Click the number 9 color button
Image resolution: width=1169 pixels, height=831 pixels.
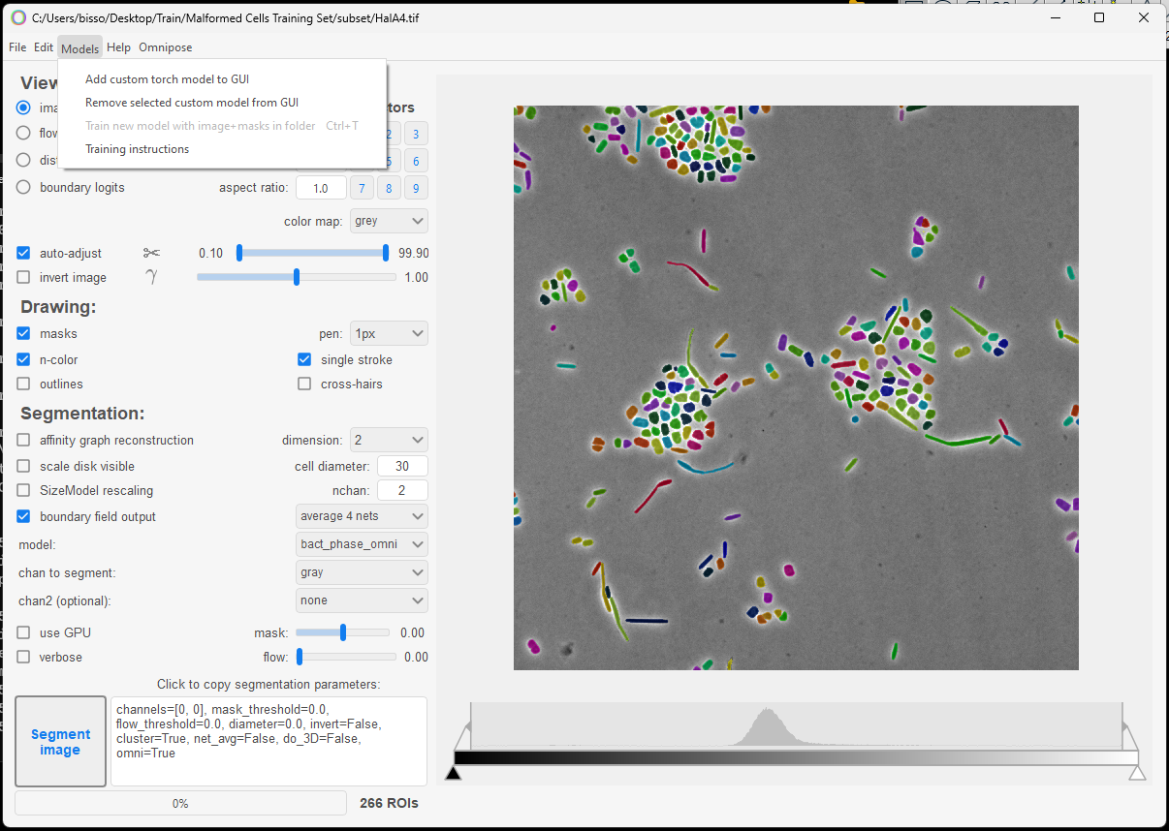point(416,188)
